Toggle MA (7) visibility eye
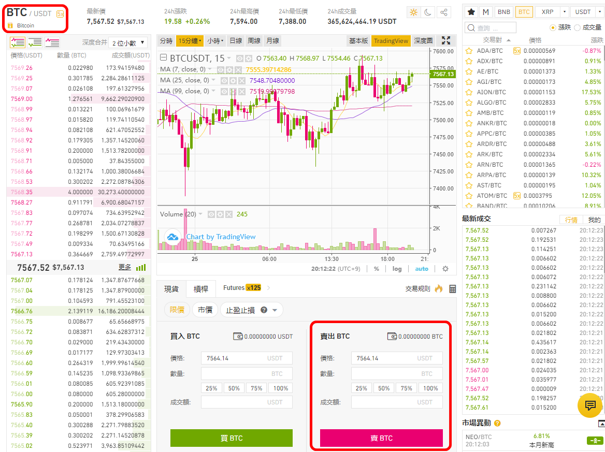The width and height of the screenshot is (605, 452). (x=220, y=70)
